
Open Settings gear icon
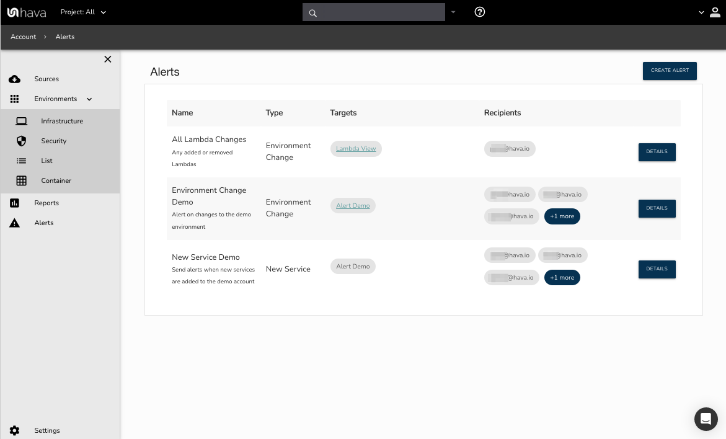click(x=14, y=430)
